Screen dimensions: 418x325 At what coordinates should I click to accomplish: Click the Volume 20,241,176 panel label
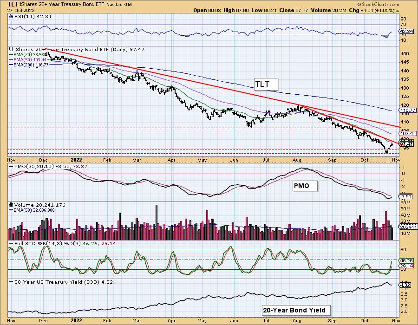tap(40, 205)
